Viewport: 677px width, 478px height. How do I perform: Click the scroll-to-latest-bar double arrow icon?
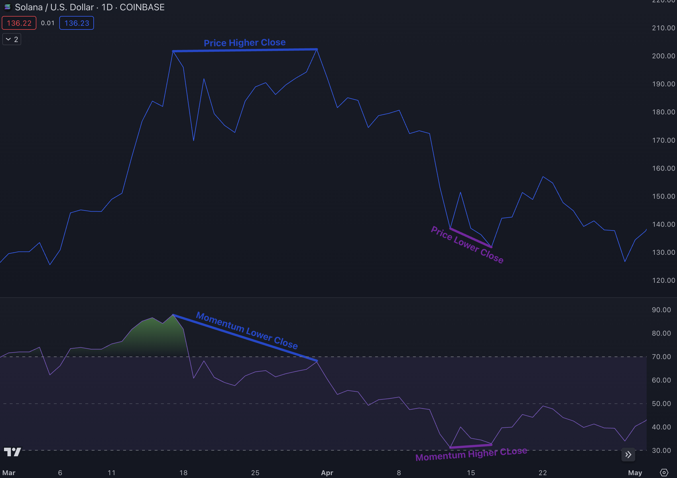pos(628,455)
